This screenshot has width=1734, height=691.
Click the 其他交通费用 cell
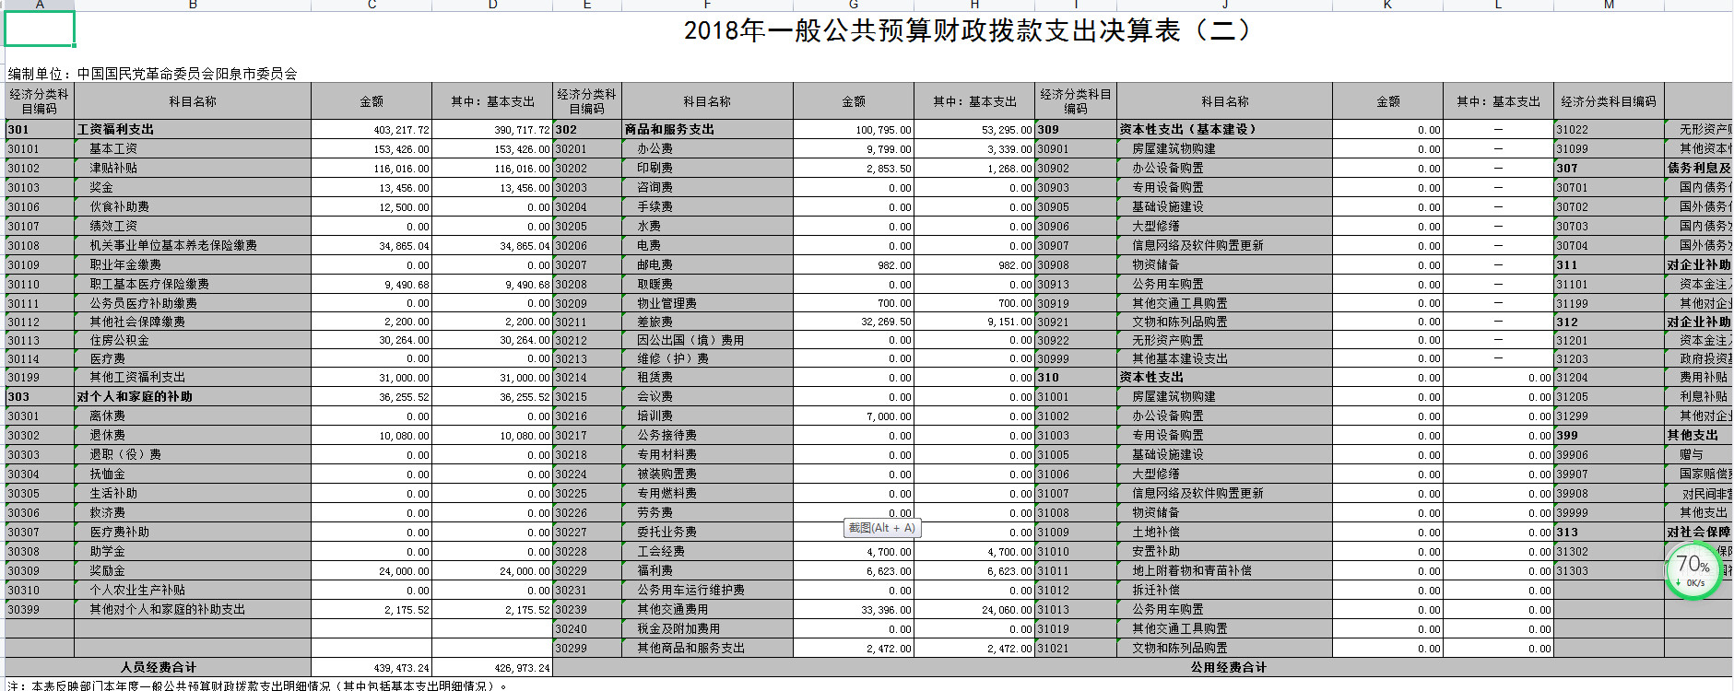(707, 610)
